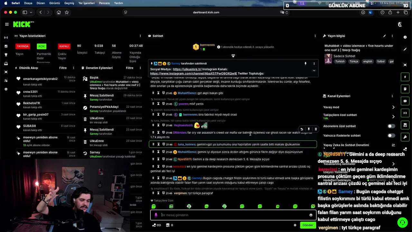This screenshot has height=232, width=412.
Task: Open pinned message three-dot options
Action: tap(314, 64)
